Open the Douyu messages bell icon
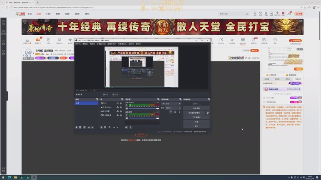Viewport: 321px width, 180px height. (272, 14)
